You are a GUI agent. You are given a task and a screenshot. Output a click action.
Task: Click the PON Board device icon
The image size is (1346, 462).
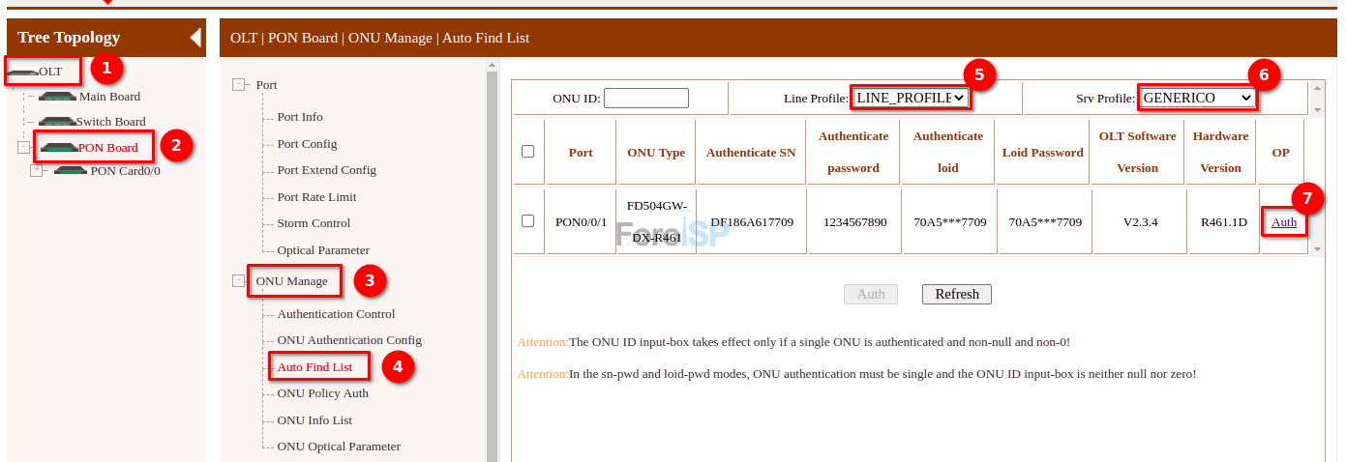coord(59,148)
